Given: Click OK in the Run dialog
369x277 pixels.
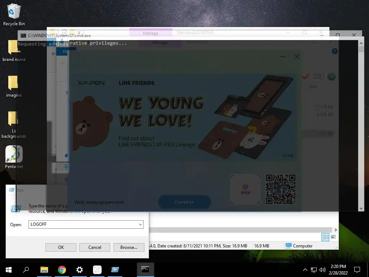Looking at the screenshot, I should pos(61,247).
